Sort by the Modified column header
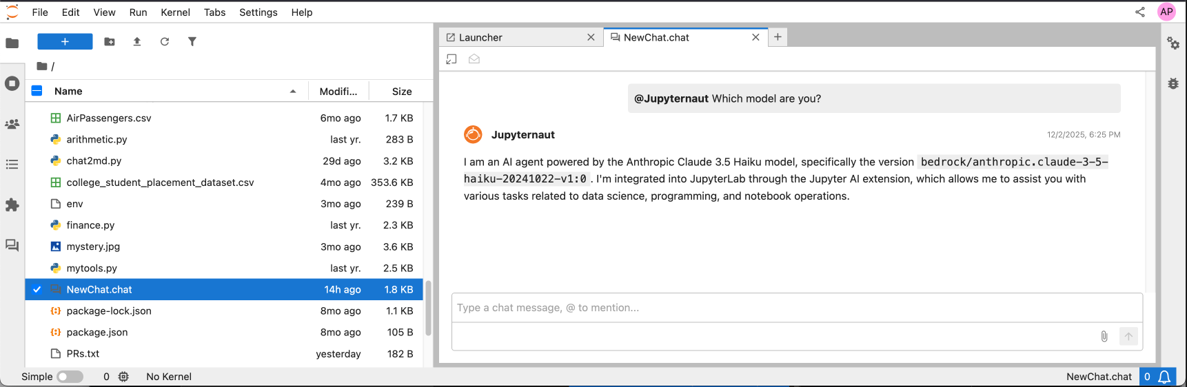Image resolution: width=1187 pixels, height=387 pixels. coord(338,91)
